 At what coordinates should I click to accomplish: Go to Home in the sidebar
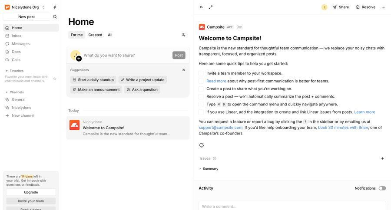coord(31,28)
